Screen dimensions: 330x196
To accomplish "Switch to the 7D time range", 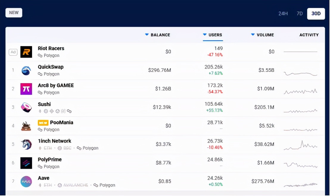I will point(300,14).
